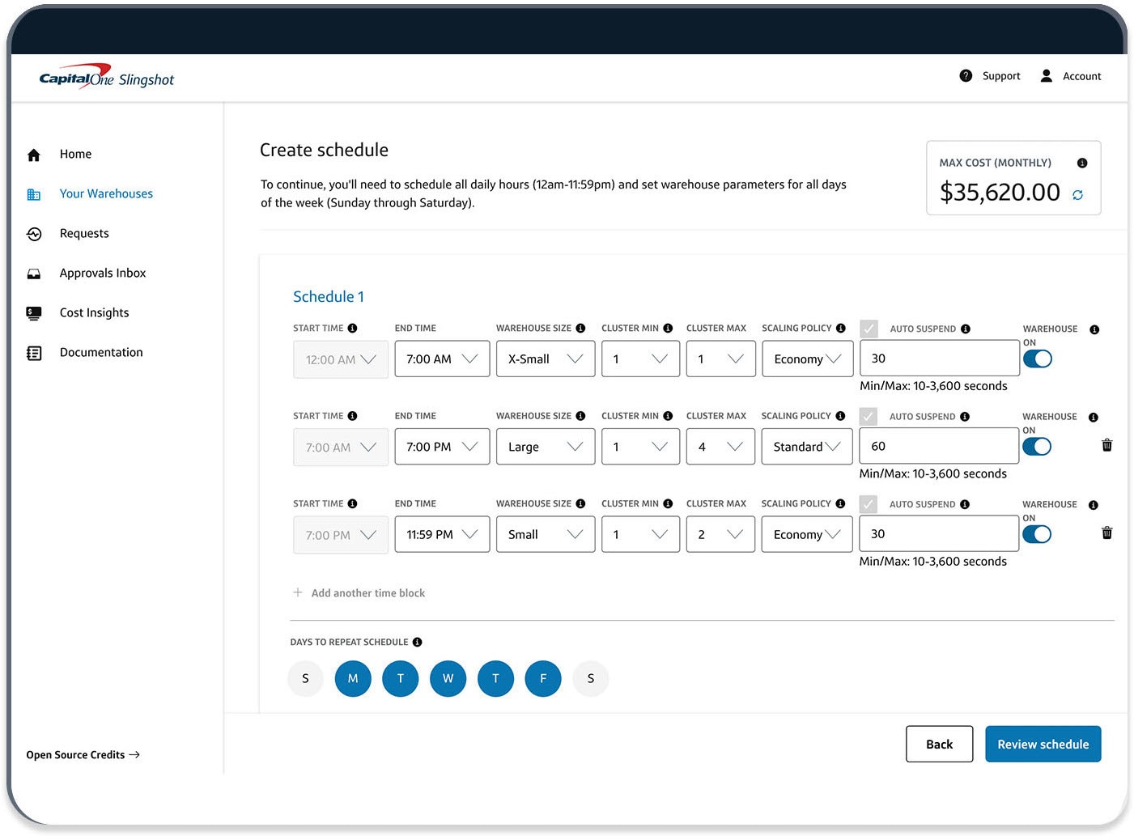Open the X-Small warehouse size dropdown
Viewport: 1134px width, 836px height.
(x=545, y=359)
